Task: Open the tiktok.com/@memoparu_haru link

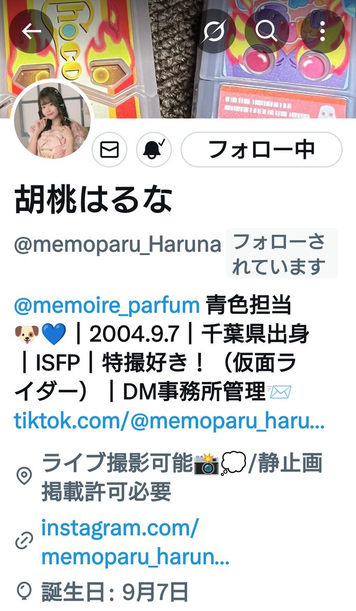Action: [169, 421]
